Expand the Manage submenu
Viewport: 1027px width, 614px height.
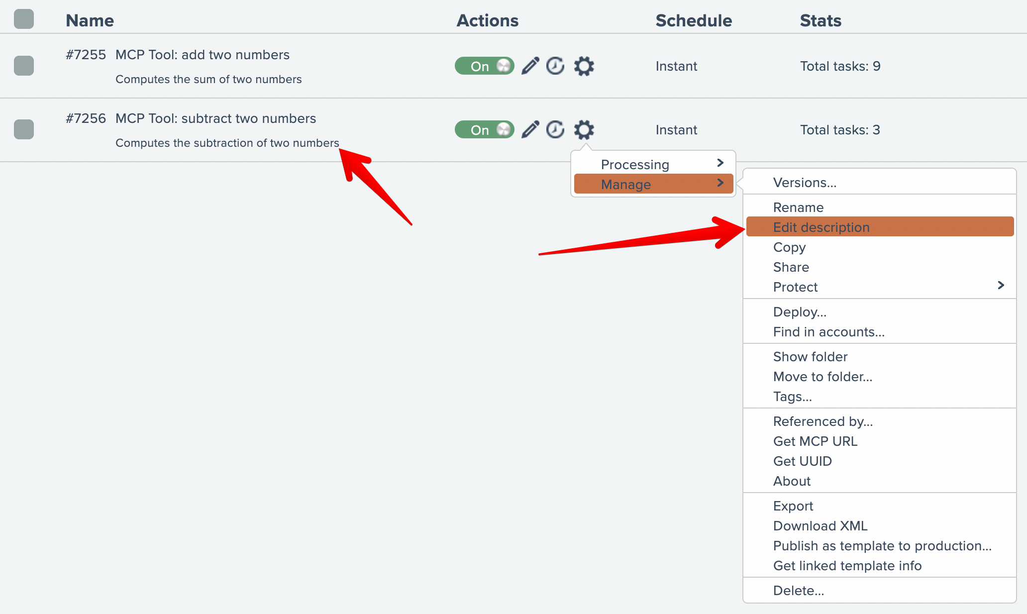click(653, 184)
